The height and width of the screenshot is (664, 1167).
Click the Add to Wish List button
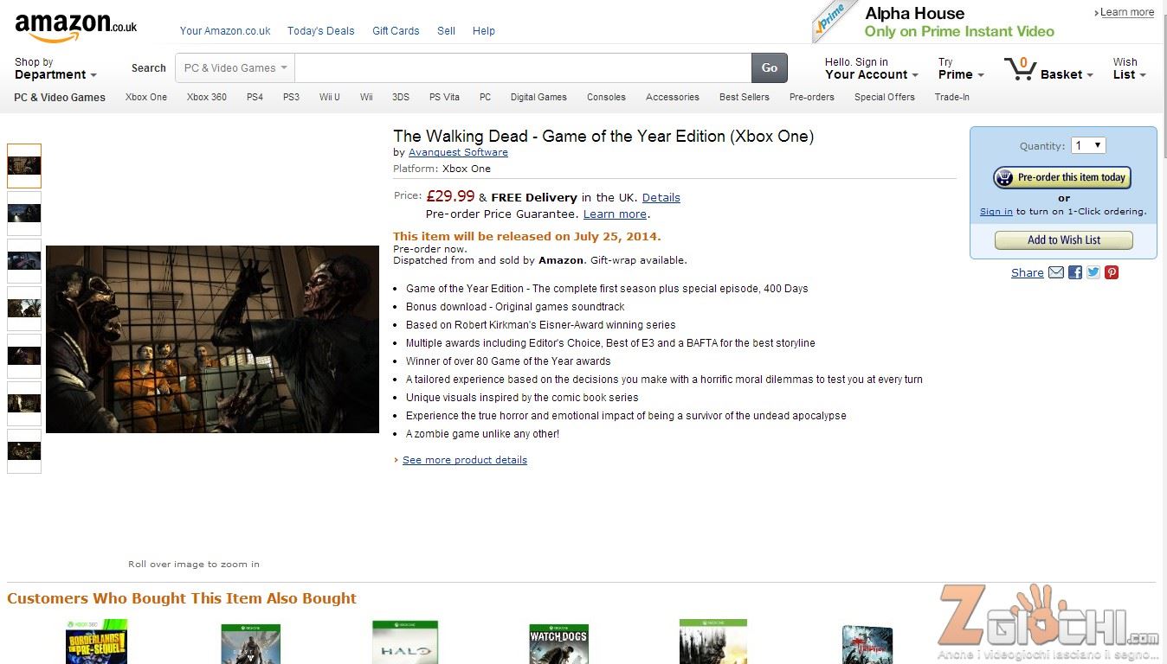1063,240
